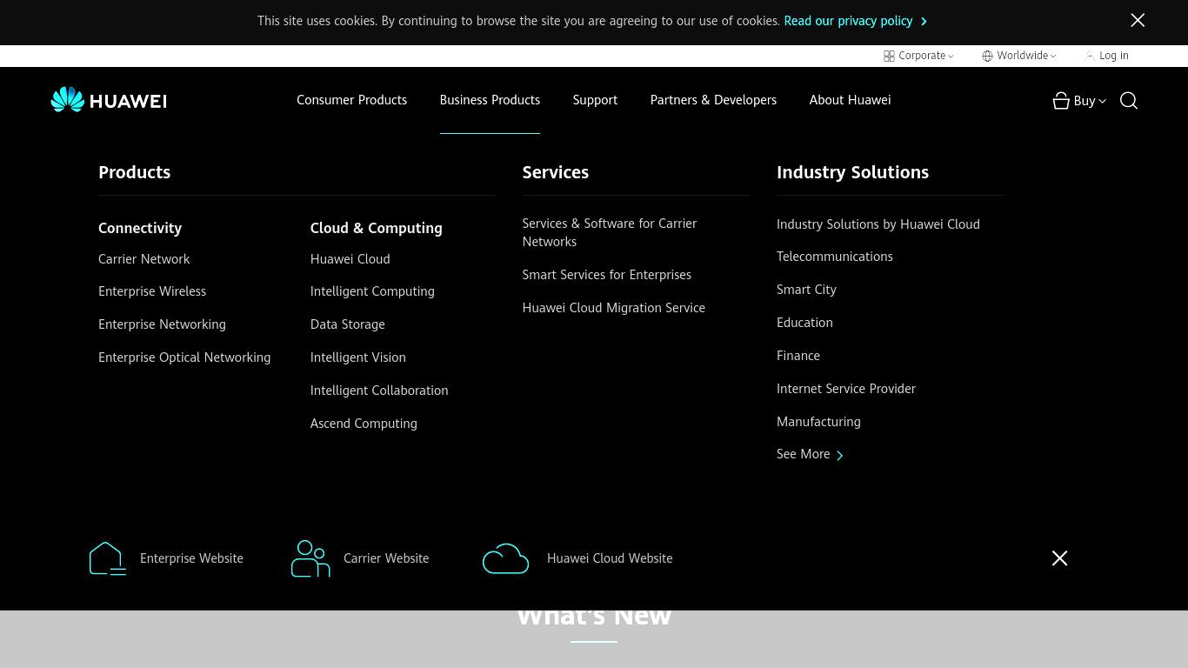Image resolution: width=1188 pixels, height=668 pixels.
Task: Click the Industry Solutions heading
Action: point(852,172)
